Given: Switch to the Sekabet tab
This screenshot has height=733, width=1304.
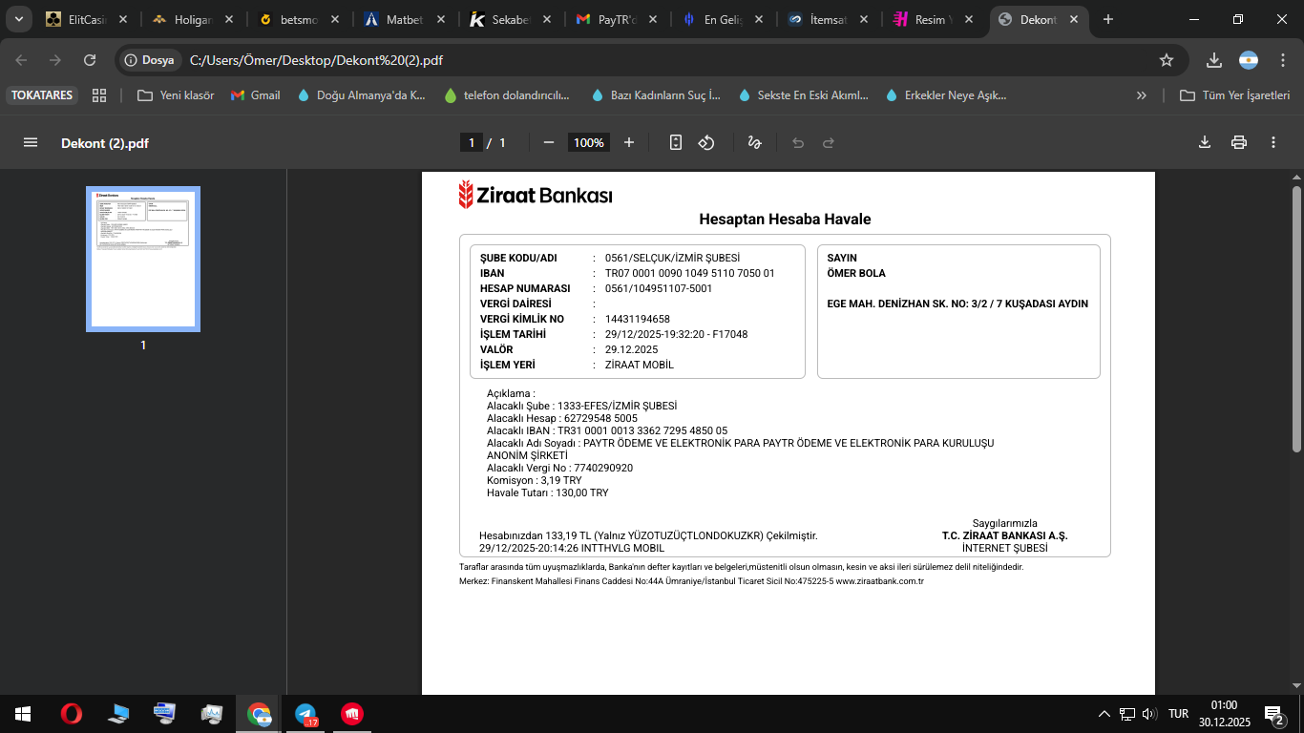Looking at the screenshot, I should pos(510,19).
